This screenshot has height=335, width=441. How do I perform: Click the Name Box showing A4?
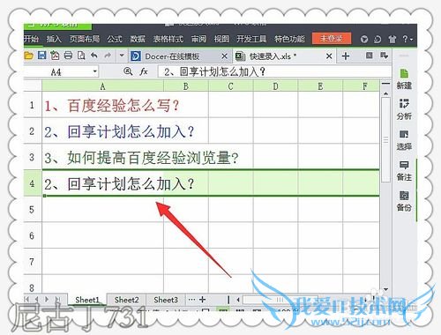pos(57,72)
